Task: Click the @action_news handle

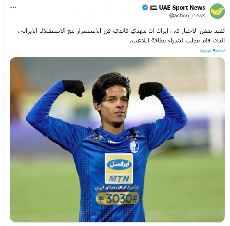Action: (187, 15)
